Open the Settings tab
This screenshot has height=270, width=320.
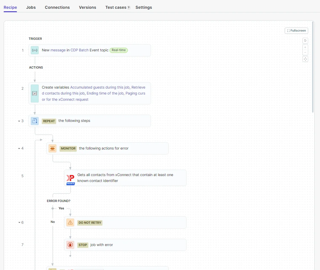[x=144, y=7]
